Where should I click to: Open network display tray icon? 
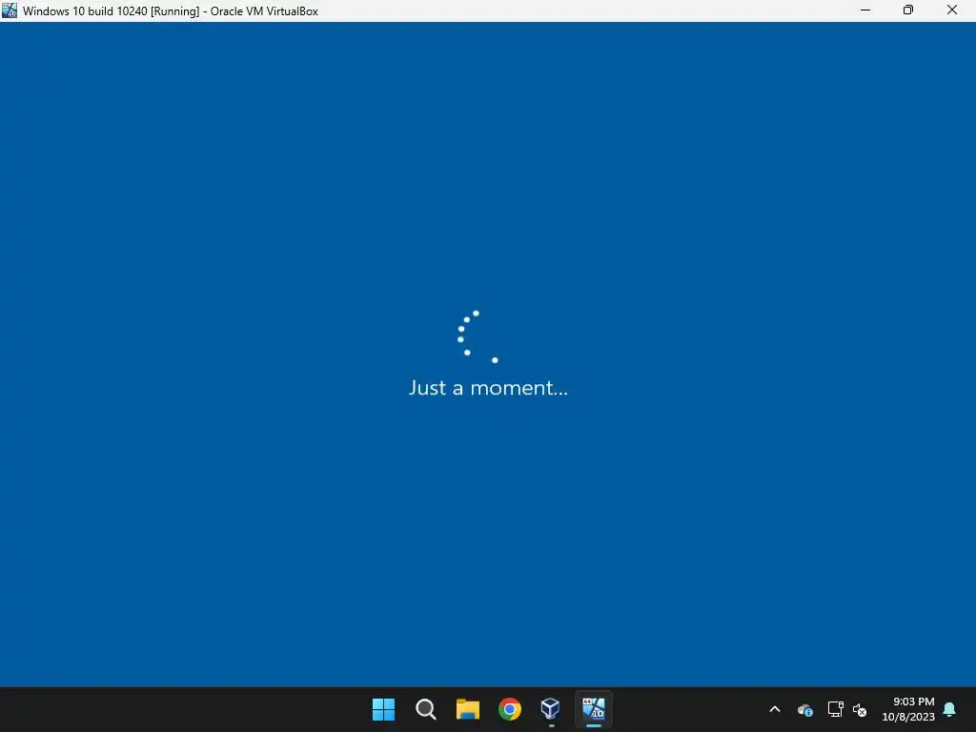(835, 709)
